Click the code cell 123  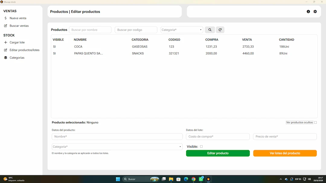(171, 47)
